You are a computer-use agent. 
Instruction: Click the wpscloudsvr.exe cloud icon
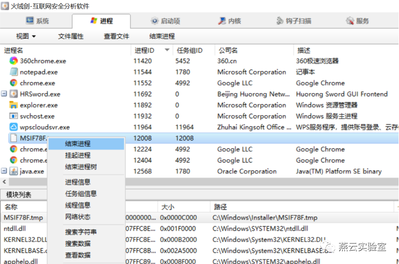coord(13,127)
